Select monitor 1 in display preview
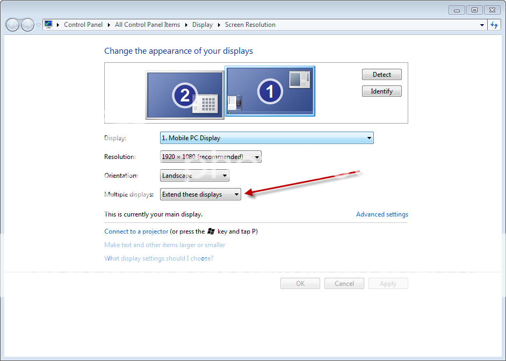The width and height of the screenshot is (506, 361). [x=270, y=91]
